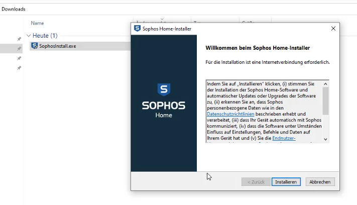The image size is (357, 205).
Task: Click the Heute (1) group label
Action: point(45,36)
